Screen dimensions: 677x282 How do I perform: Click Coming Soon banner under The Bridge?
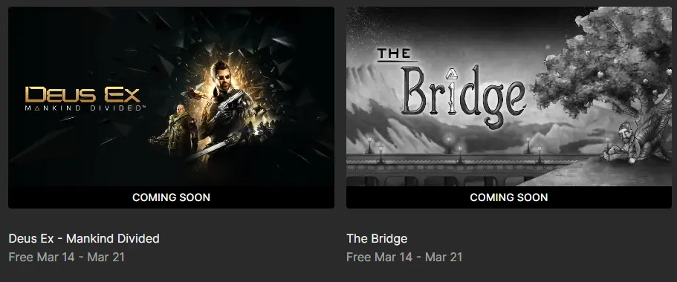508,197
